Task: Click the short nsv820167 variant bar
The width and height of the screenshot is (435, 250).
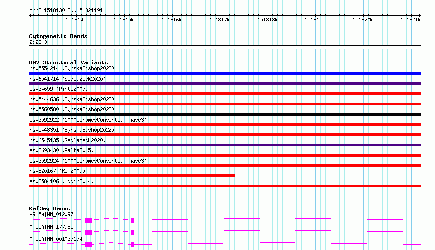Action: pyautogui.click(x=132, y=176)
